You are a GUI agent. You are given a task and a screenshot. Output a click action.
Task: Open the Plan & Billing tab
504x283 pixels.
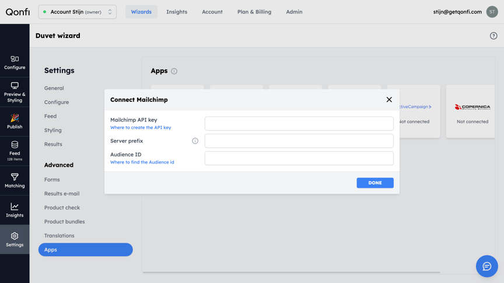254,12
